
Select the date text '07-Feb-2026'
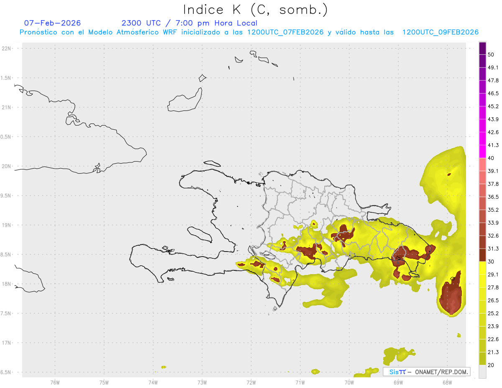pyautogui.click(x=53, y=23)
